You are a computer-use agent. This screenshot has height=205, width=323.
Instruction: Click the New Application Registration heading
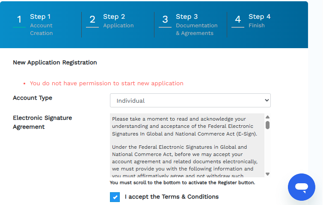coord(55,63)
